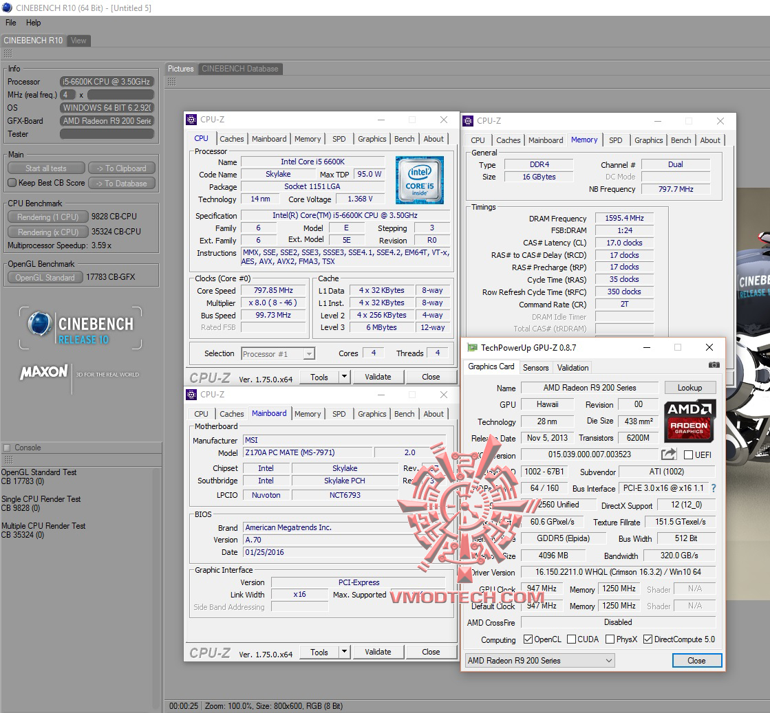The width and height of the screenshot is (770, 713).
Task: Click the GPU name Hawaii field
Action: coord(548,404)
